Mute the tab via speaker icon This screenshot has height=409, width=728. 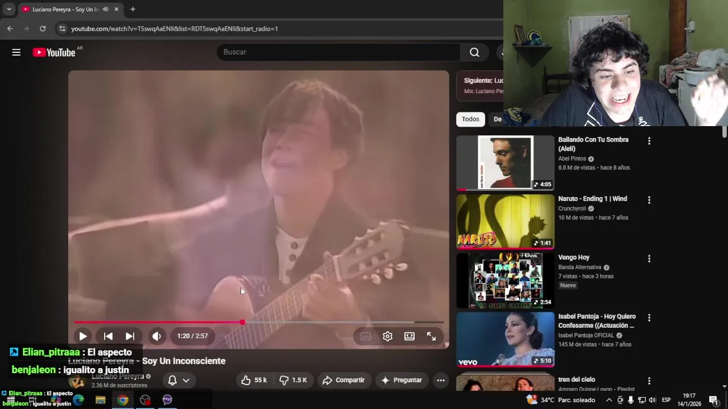pos(105,9)
